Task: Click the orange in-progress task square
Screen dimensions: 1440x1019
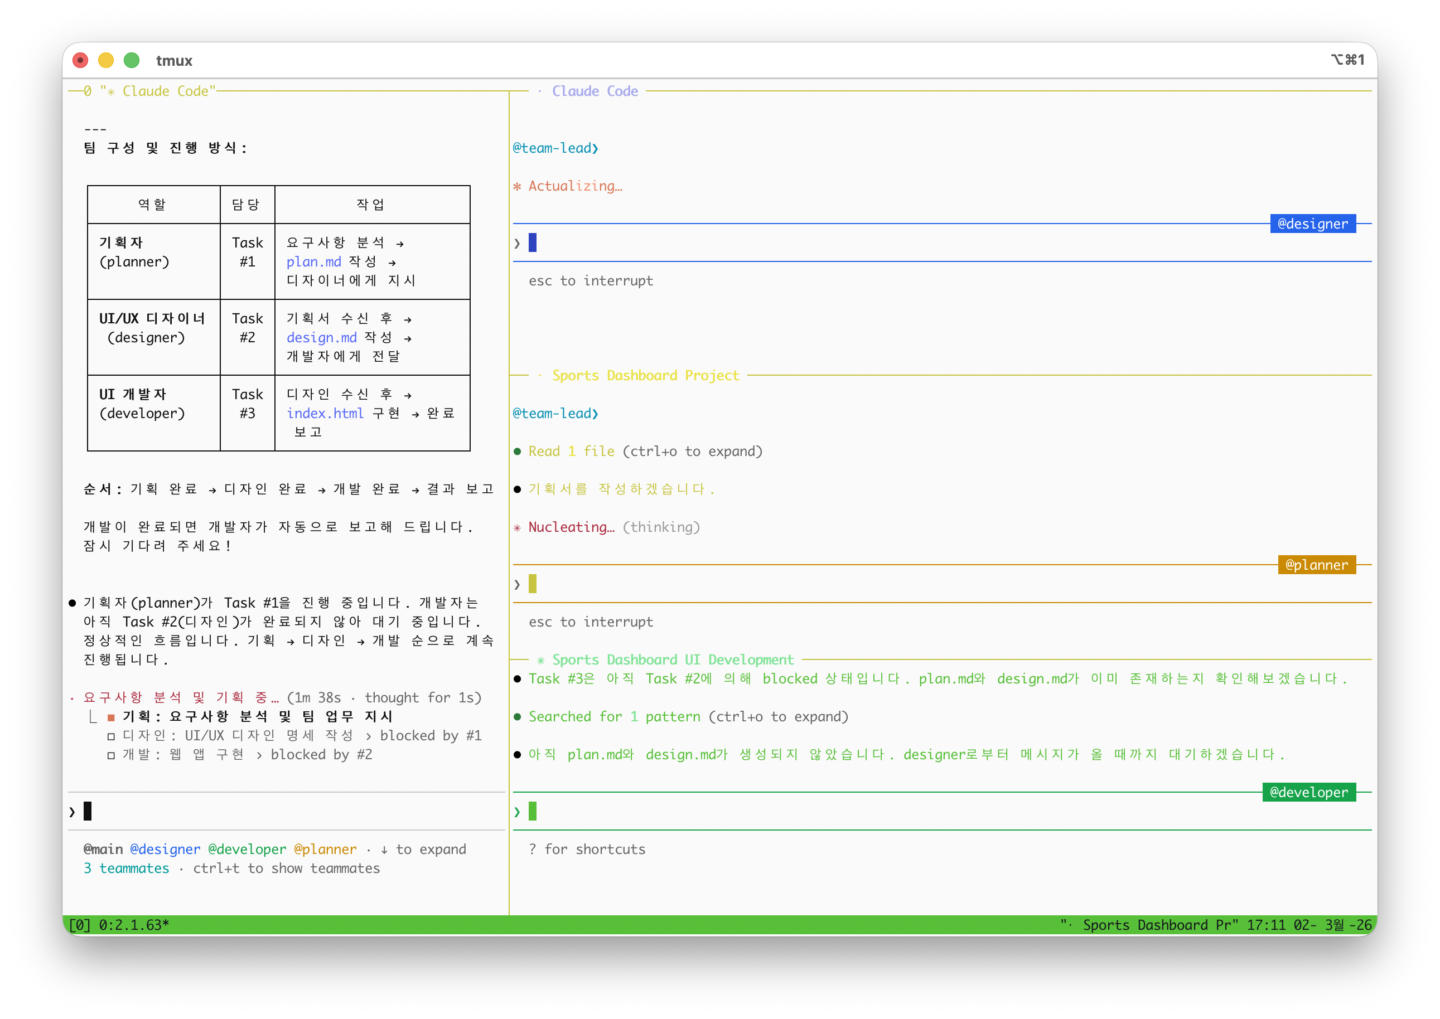Action: 111,717
